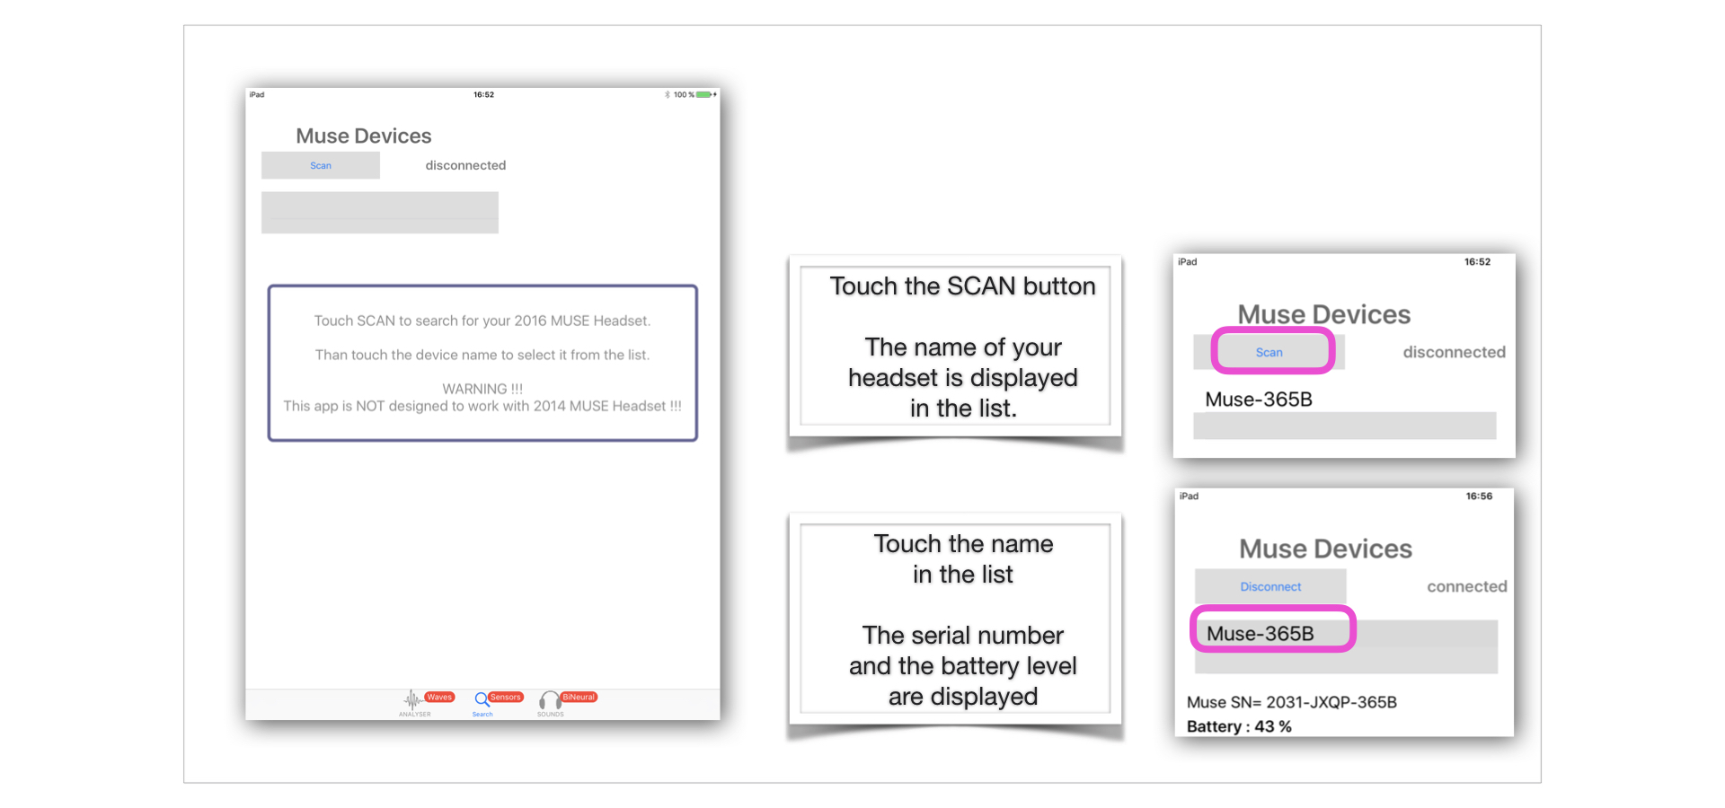Open the BiNeural Sounds headphones tab

(549, 700)
